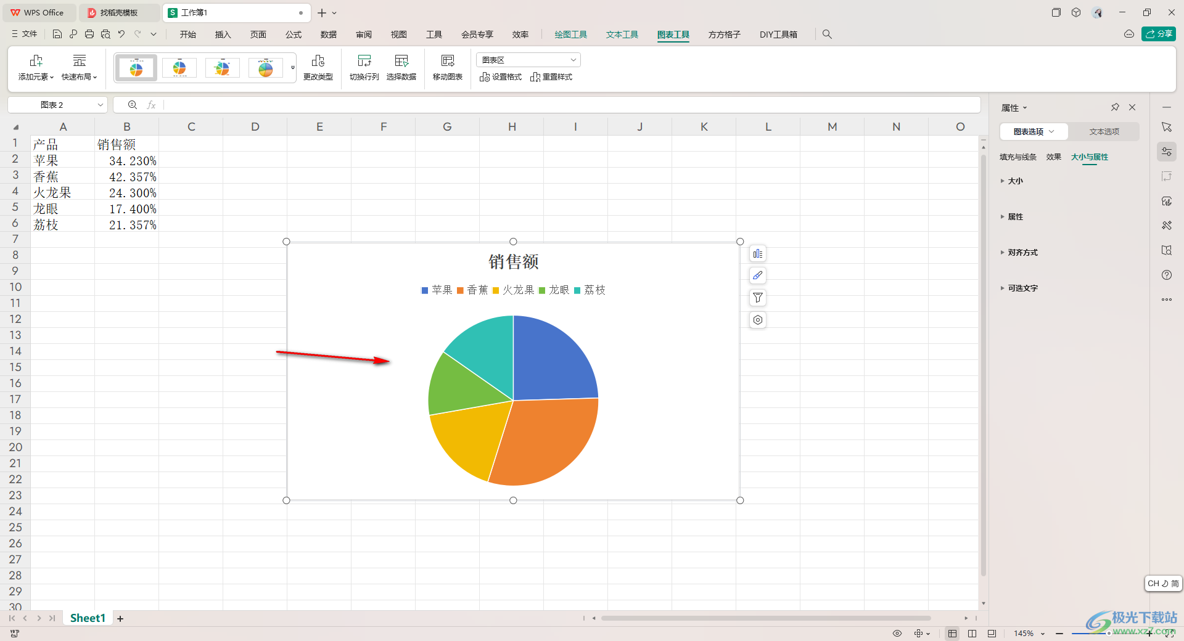Select the second pie chart style thumbnail

point(179,67)
